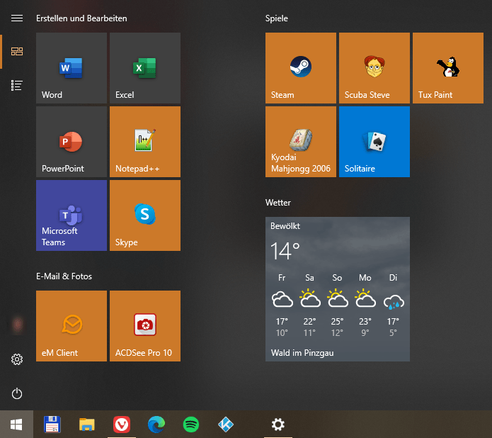Click the 'E-Mail & Fotos' group heading
The height and width of the screenshot is (438, 492).
tap(64, 276)
